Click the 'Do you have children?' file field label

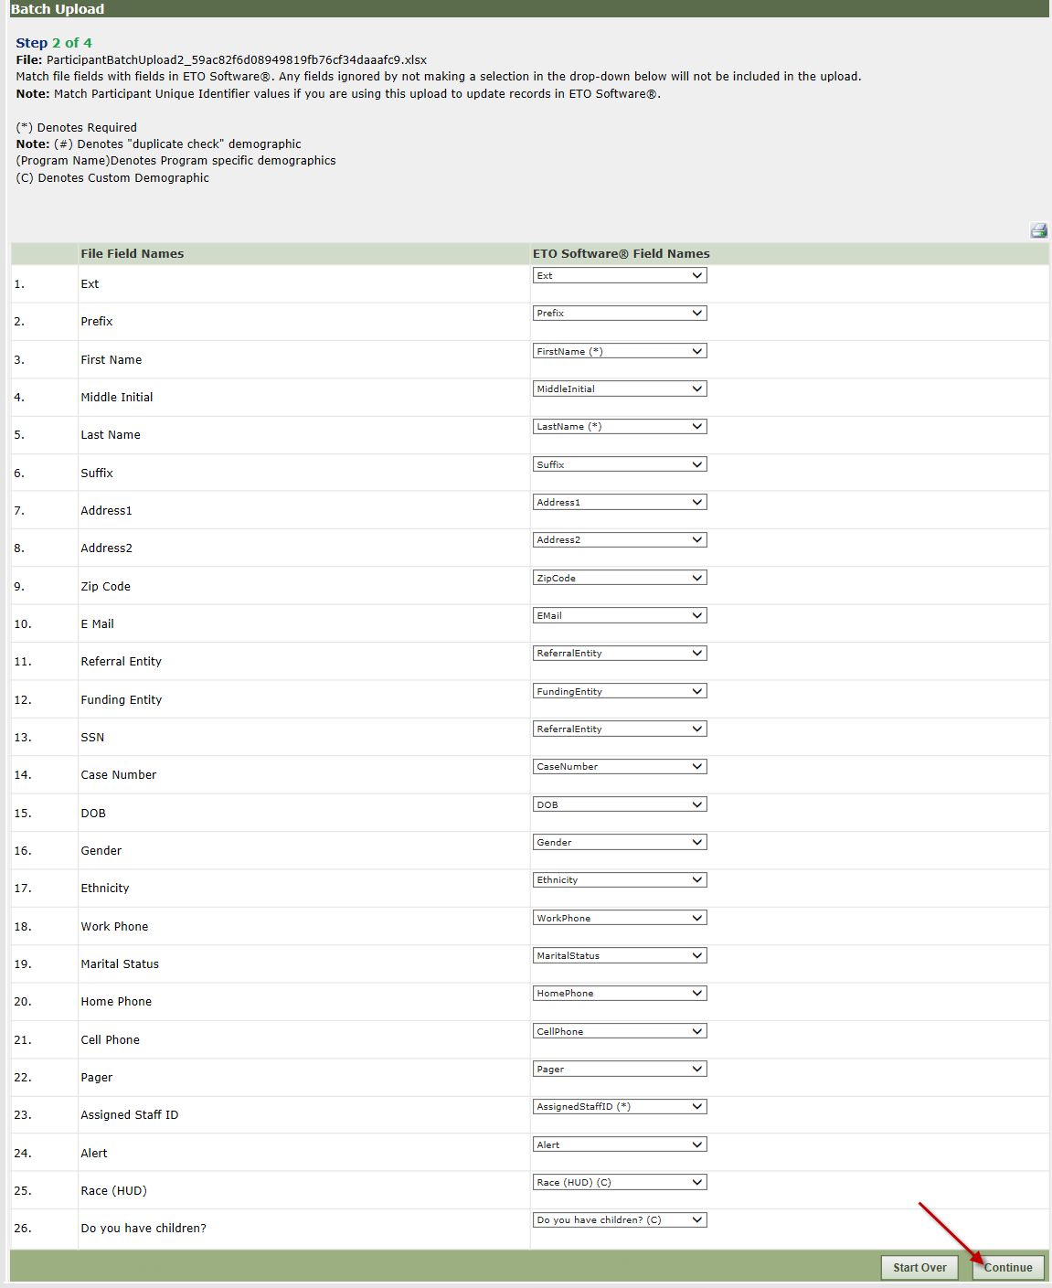(x=143, y=1229)
